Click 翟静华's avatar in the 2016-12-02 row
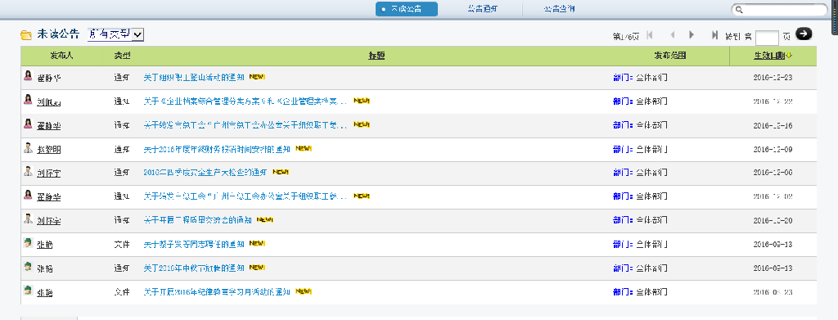Screen dimensions: 838x320 click(x=28, y=196)
